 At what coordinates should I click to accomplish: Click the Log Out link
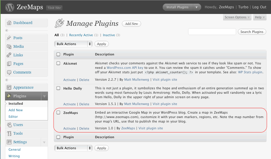click(259, 7)
